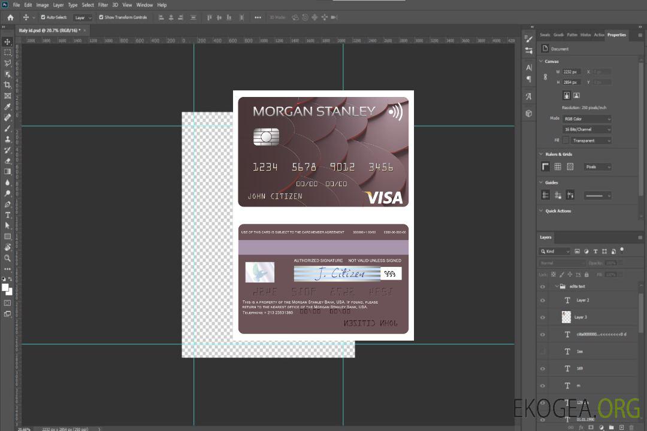Viewport: 647px width, 431px height.
Task: Click the lock guides icon
Action: click(558, 195)
